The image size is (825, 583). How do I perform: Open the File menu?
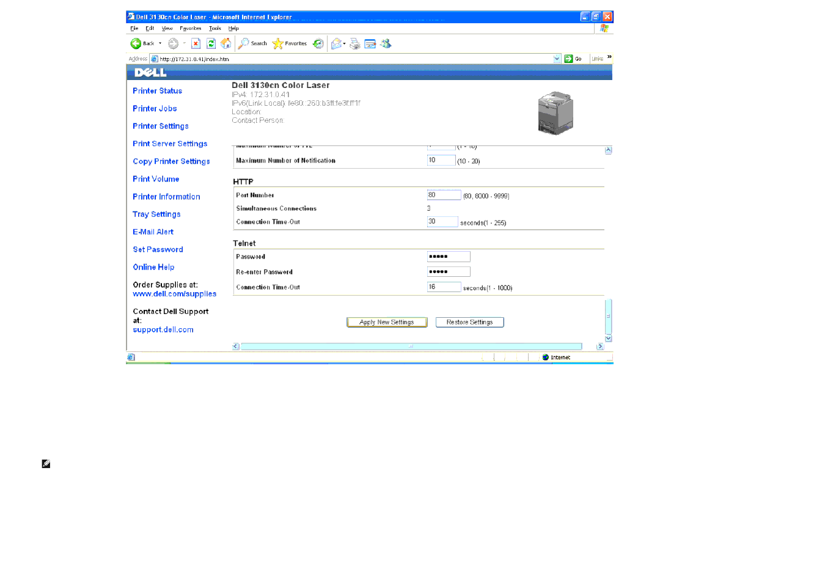(134, 28)
